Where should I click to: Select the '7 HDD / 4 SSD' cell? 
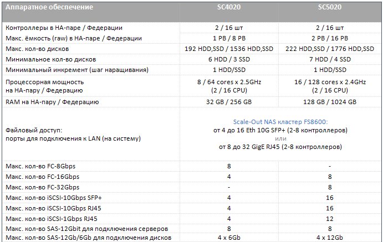(x=329, y=59)
